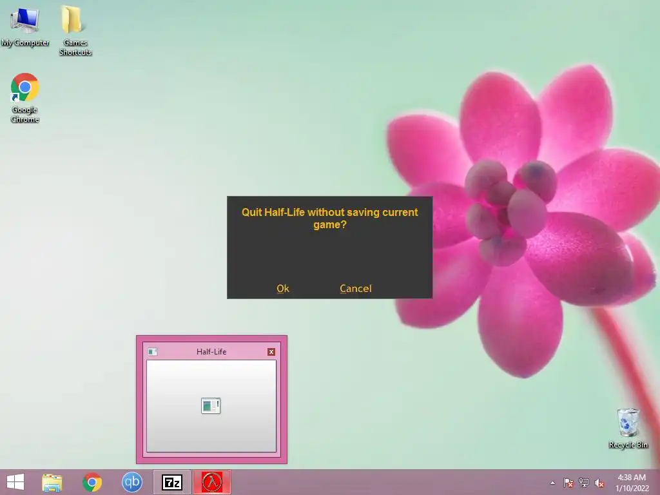
Task: Open the Games Shortcuts folder
Action: pyautogui.click(x=75, y=30)
